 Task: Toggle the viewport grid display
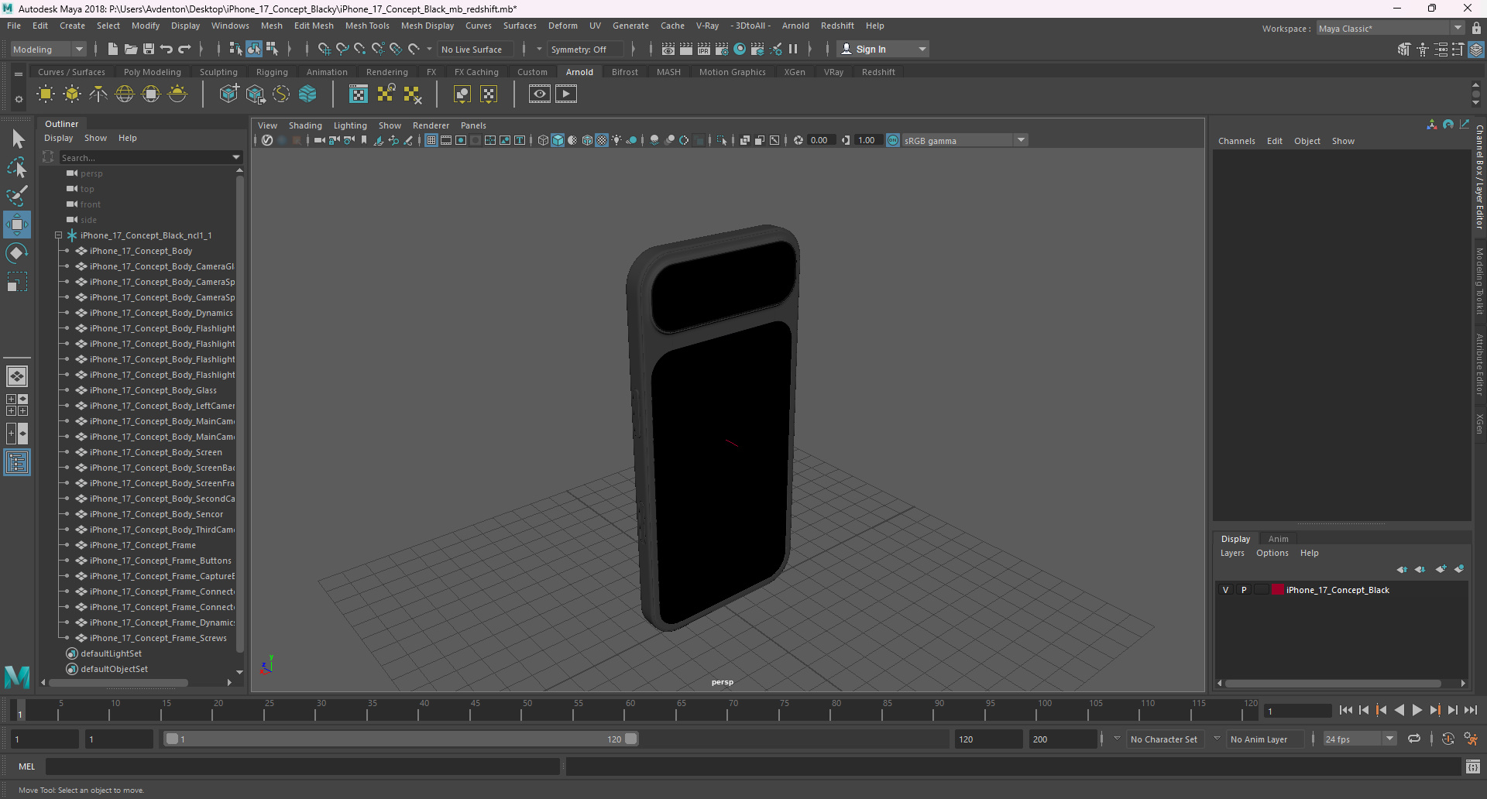[431, 140]
